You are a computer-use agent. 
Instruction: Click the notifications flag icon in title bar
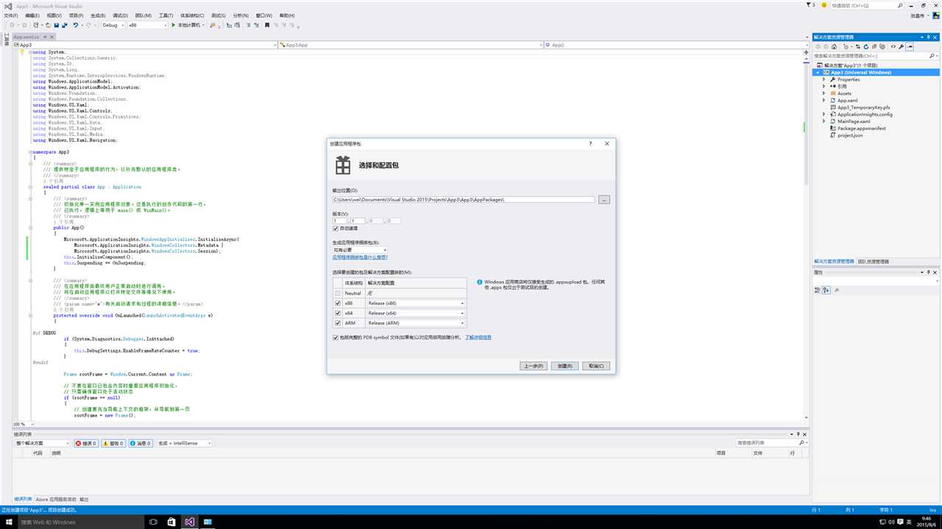pos(808,5)
